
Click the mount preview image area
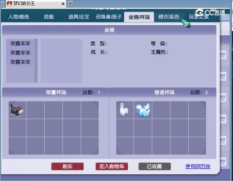[x=61, y=61]
